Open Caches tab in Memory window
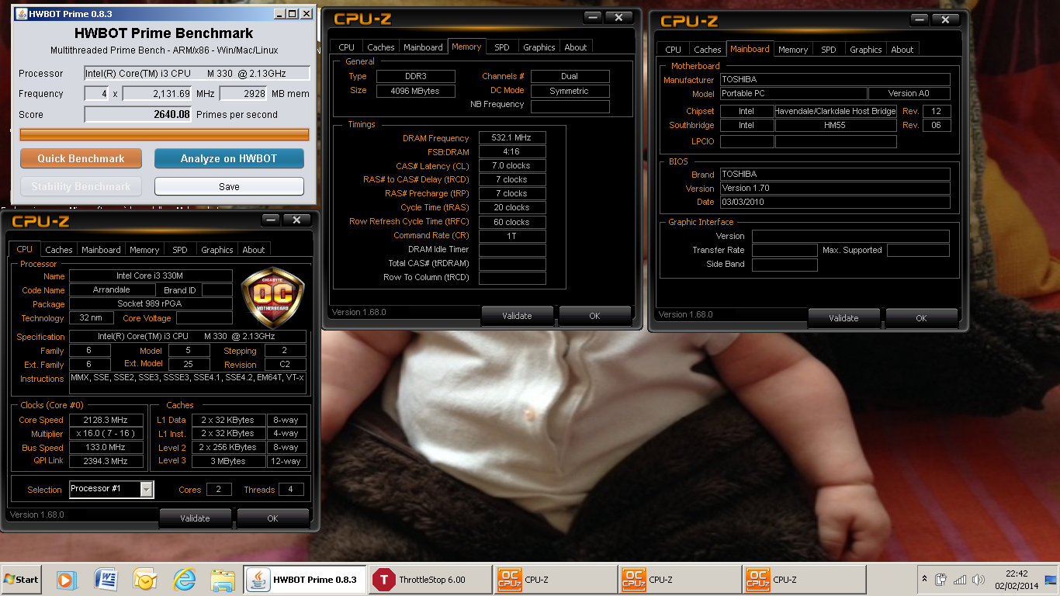 pos(381,47)
